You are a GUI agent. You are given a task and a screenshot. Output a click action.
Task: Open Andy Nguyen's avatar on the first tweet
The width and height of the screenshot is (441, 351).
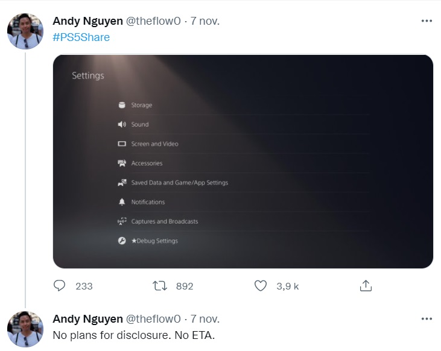pos(25,31)
